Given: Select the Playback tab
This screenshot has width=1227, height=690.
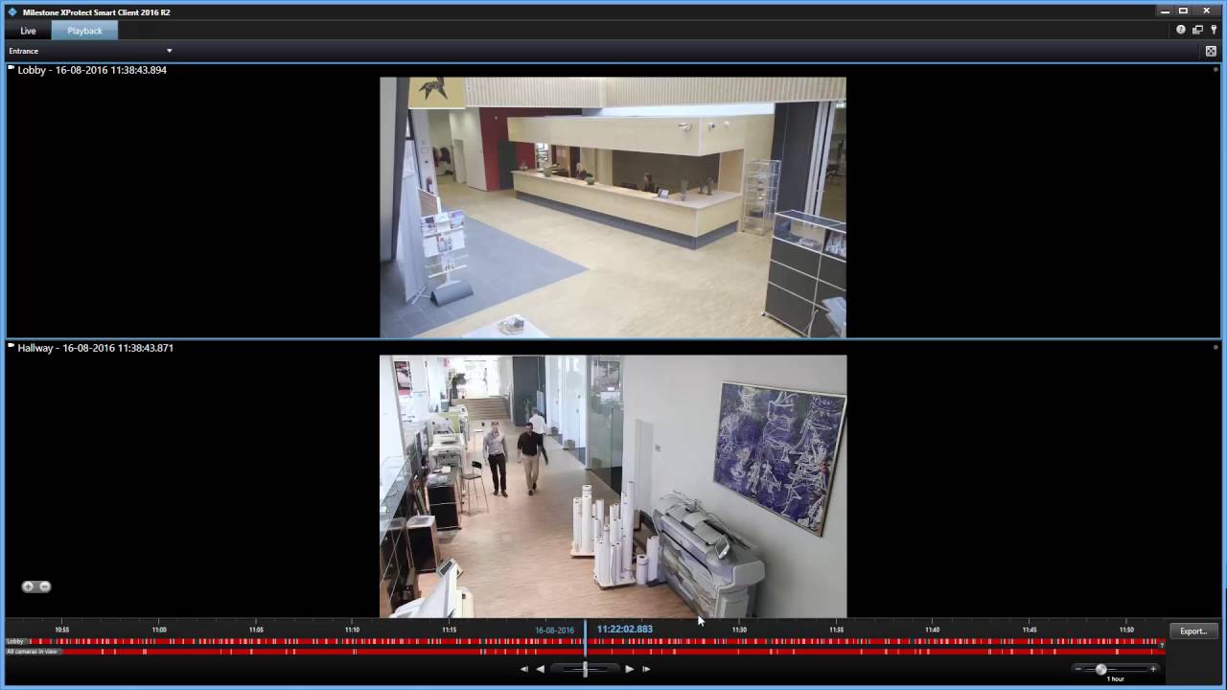Looking at the screenshot, I should pyautogui.click(x=84, y=31).
